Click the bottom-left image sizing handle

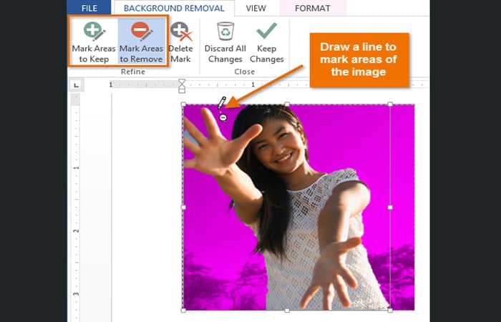pos(183,310)
